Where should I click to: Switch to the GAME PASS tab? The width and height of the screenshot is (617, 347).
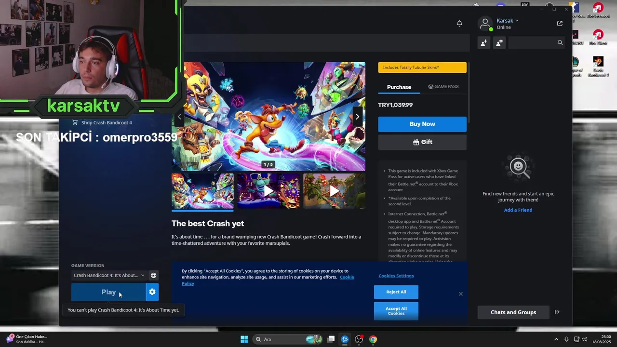[443, 87]
